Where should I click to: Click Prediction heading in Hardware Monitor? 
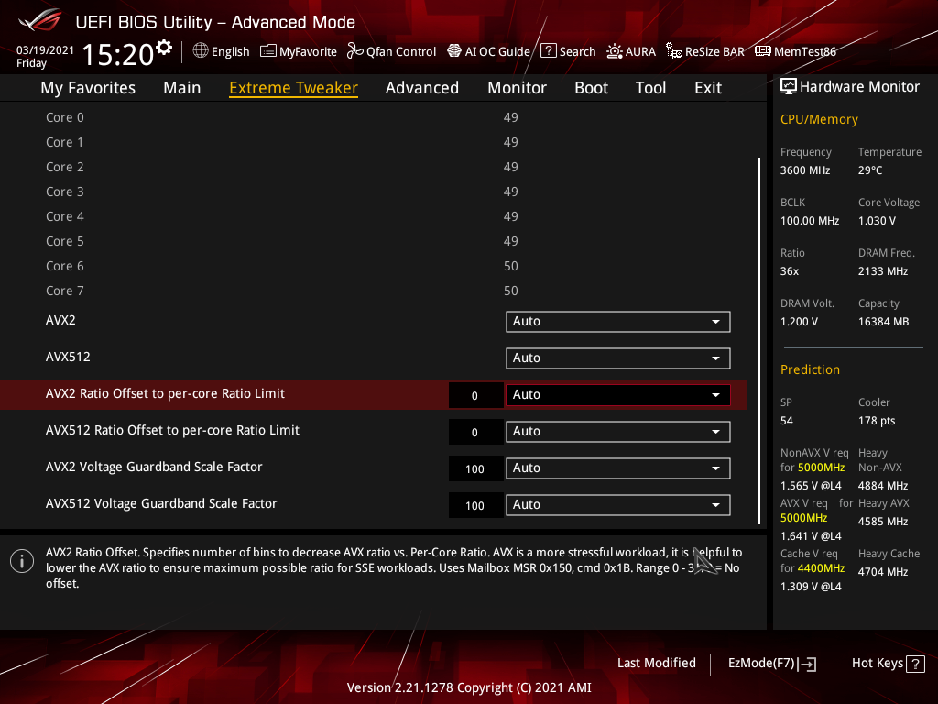810,370
